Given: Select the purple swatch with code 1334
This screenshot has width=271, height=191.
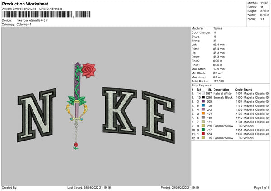Looking at the screenshot, I should point(203,101).
